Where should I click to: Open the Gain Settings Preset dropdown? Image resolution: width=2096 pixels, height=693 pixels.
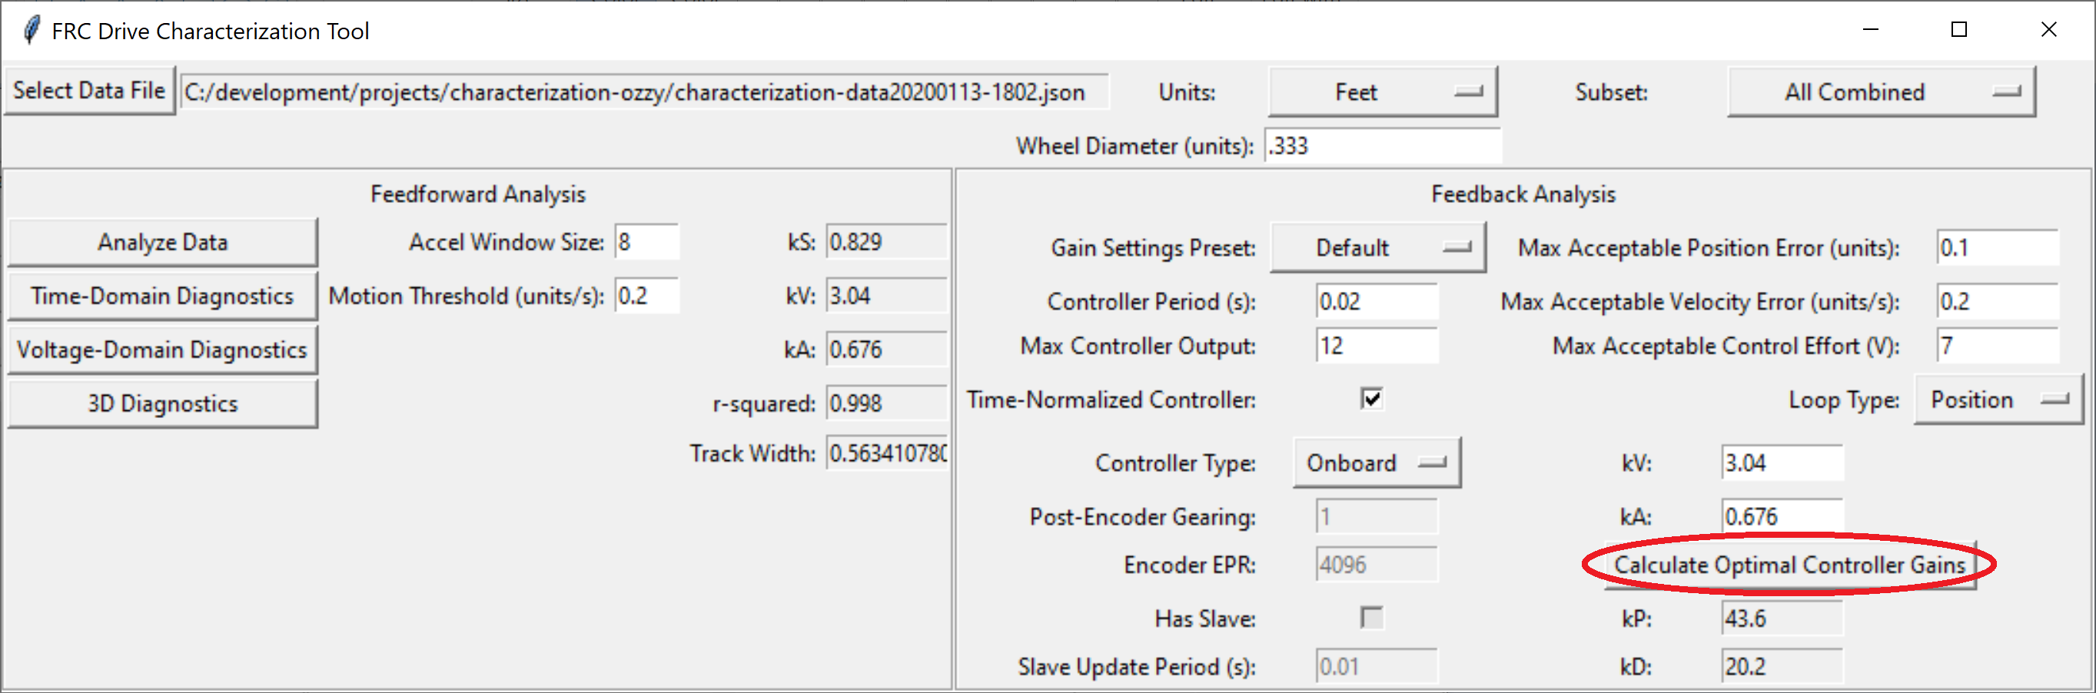pyautogui.click(x=1377, y=247)
